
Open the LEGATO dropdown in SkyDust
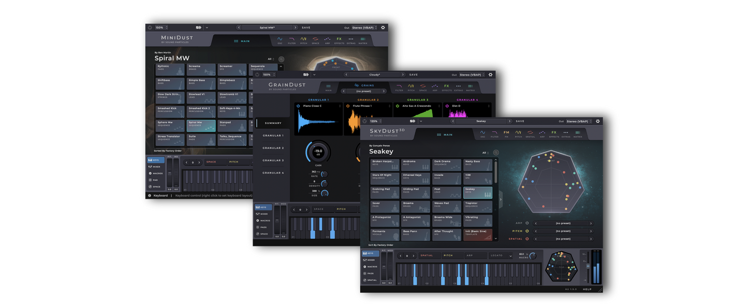[502, 255]
